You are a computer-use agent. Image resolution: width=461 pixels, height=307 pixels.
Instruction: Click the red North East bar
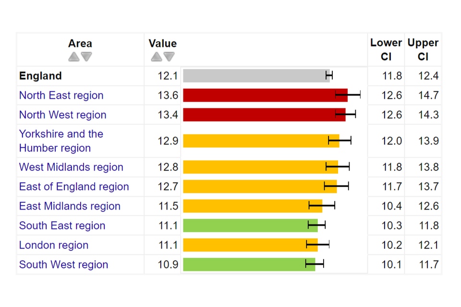(x=265, y=95)
